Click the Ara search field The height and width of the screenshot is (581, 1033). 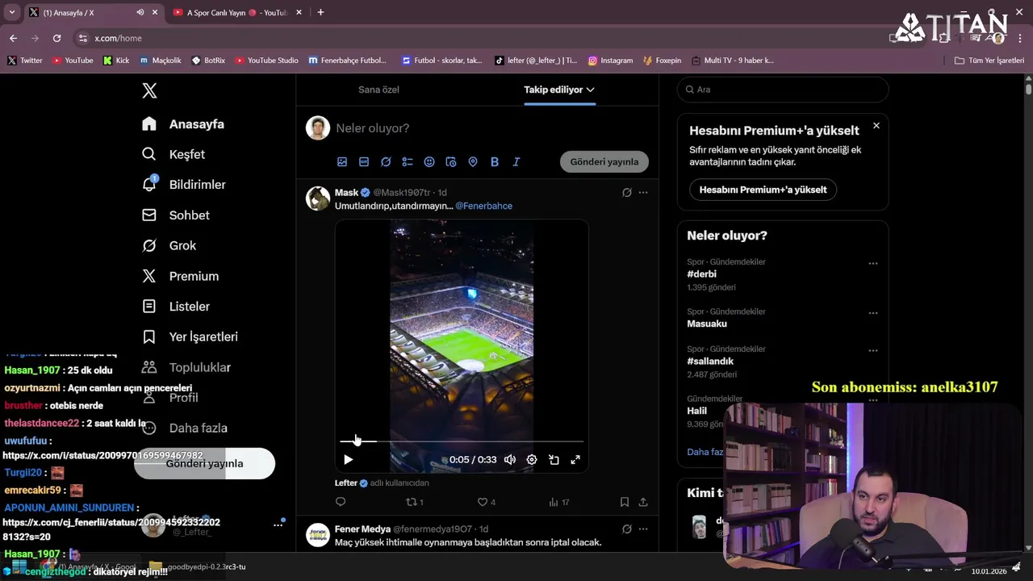pyautogui.click(x=783, y=90)
